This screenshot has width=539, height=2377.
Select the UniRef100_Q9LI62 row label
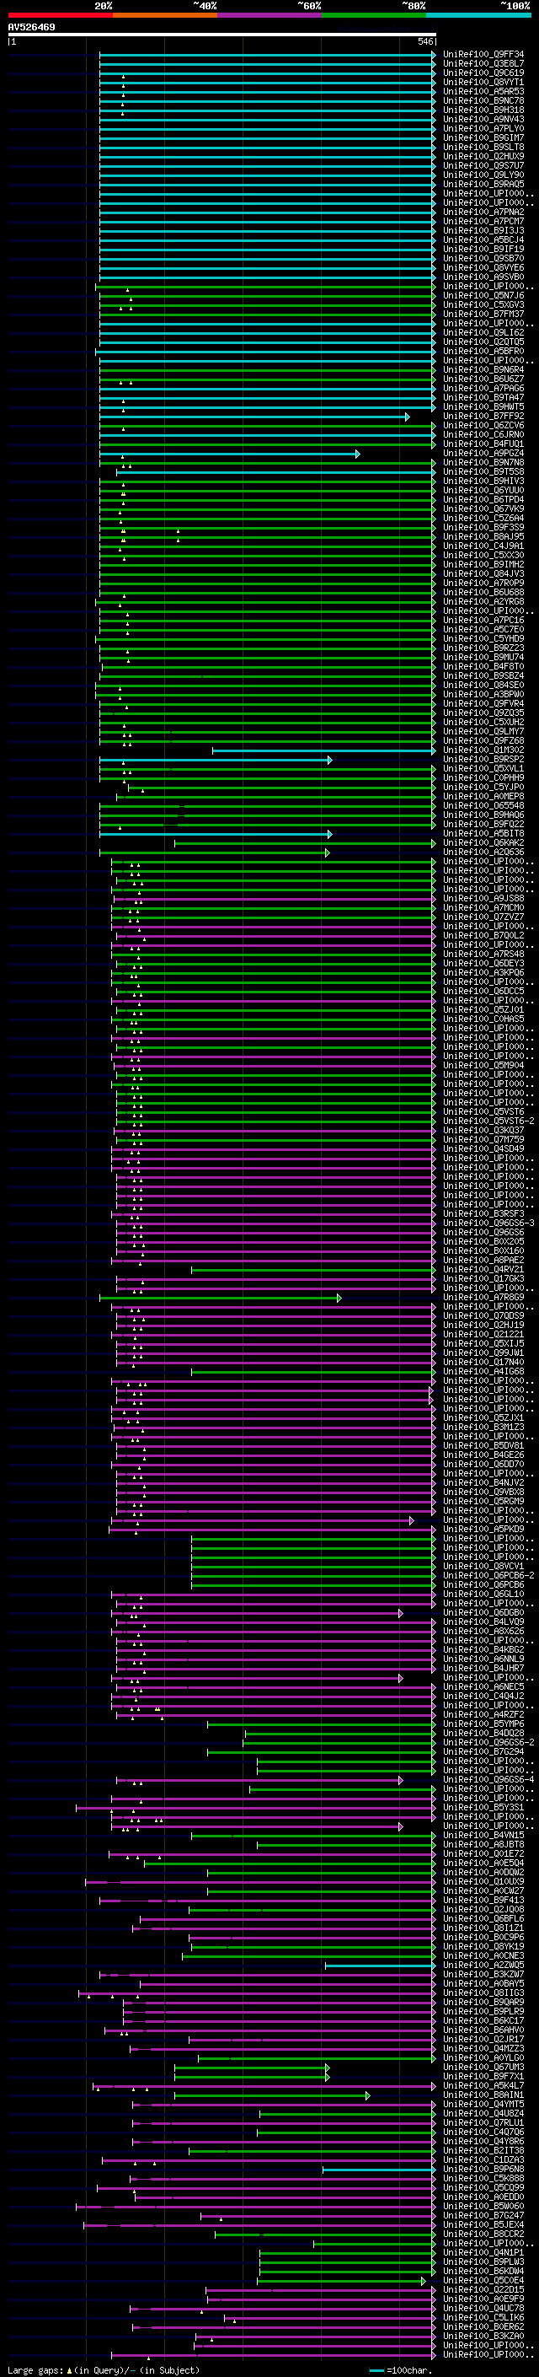tap(483, 332)
